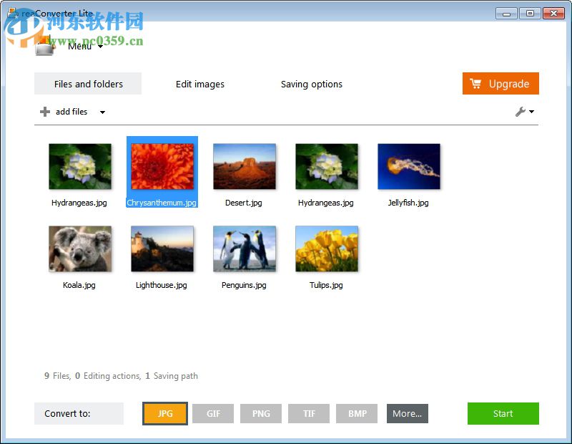Screen dimensions: 572x444
Task: Switch to the Edit images tab
Action: [199, 84]
